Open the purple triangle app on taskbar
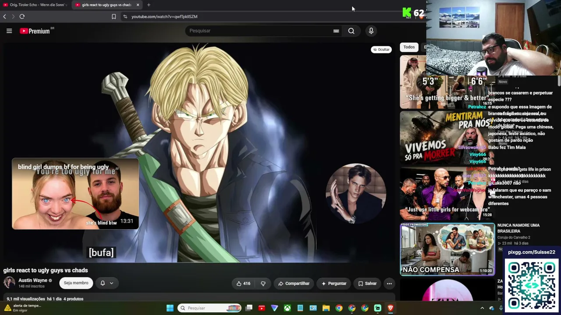561x315 pixels. (x=274, y=308)
